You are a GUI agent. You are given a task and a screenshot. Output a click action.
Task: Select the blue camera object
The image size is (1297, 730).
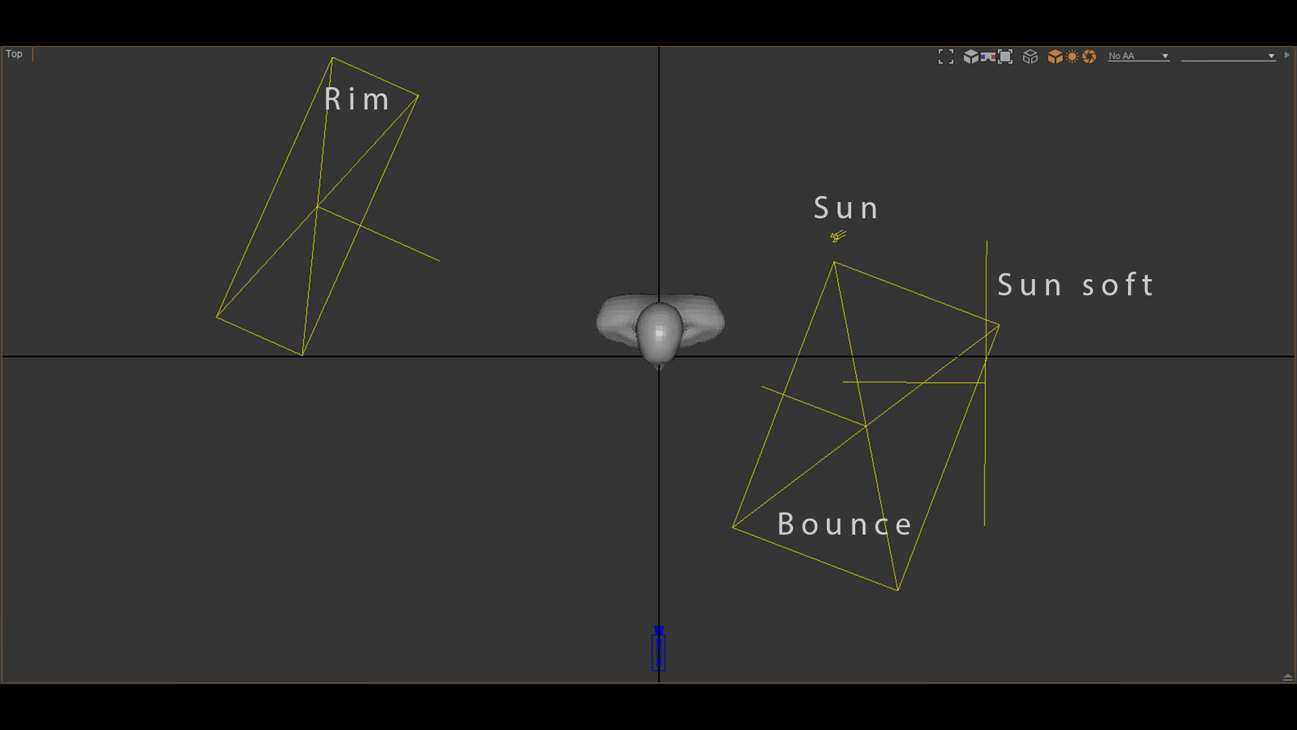tap(659, 649)
